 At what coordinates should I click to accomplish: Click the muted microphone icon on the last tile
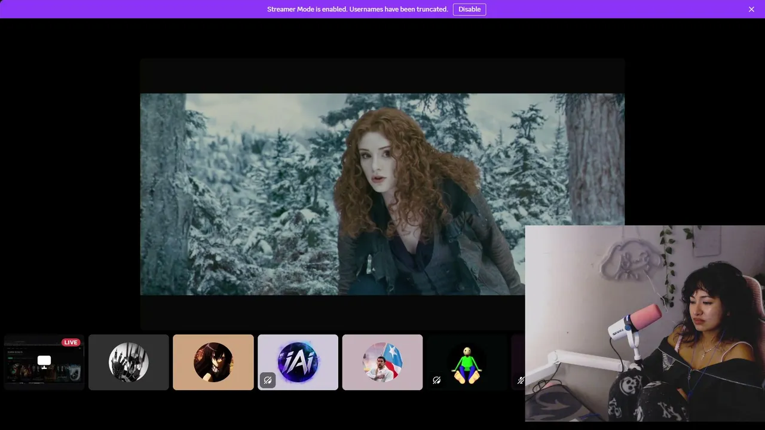(x=521, y=380)
